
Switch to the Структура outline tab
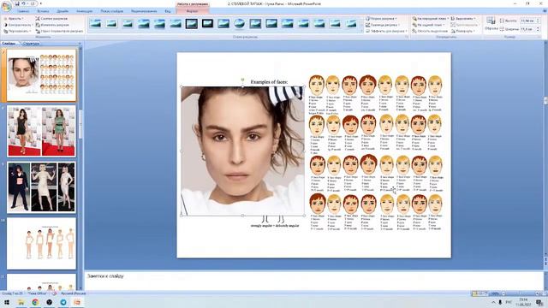point(31,44)
